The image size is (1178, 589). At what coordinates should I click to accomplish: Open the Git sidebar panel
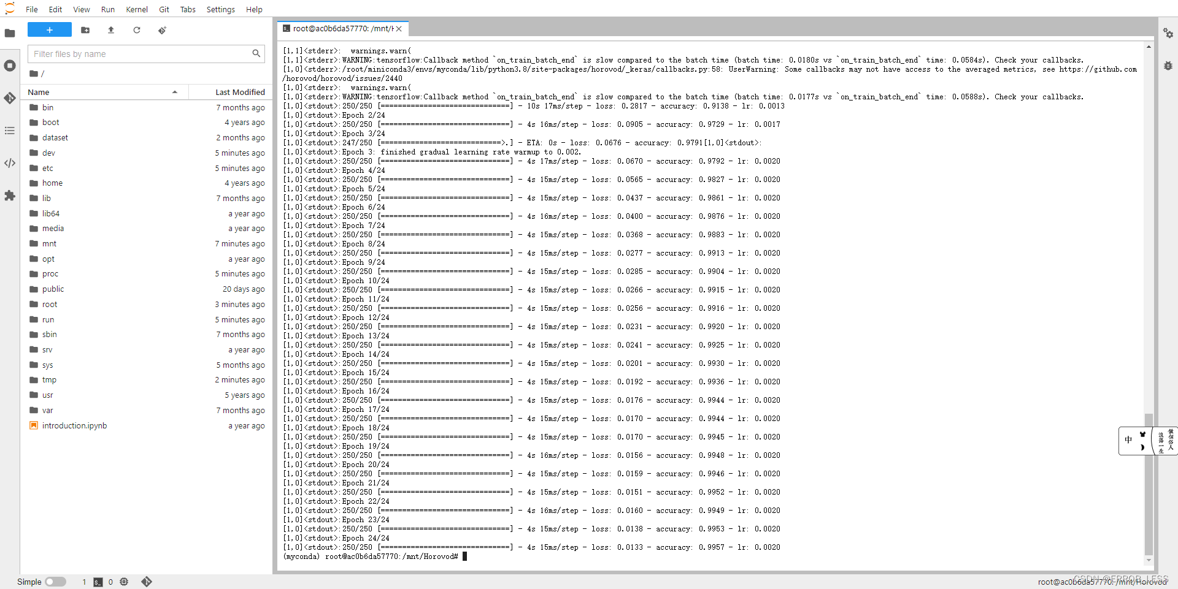pyautogui.click(x=10, y=98)
